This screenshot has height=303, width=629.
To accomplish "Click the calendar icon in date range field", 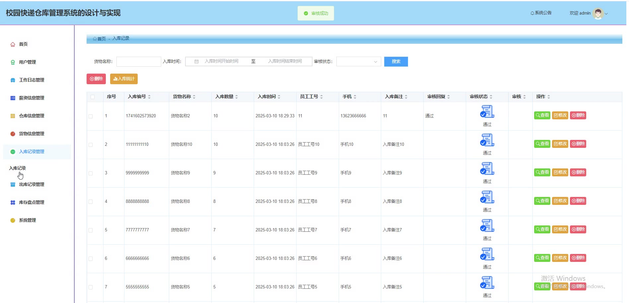I will [196, 62].
